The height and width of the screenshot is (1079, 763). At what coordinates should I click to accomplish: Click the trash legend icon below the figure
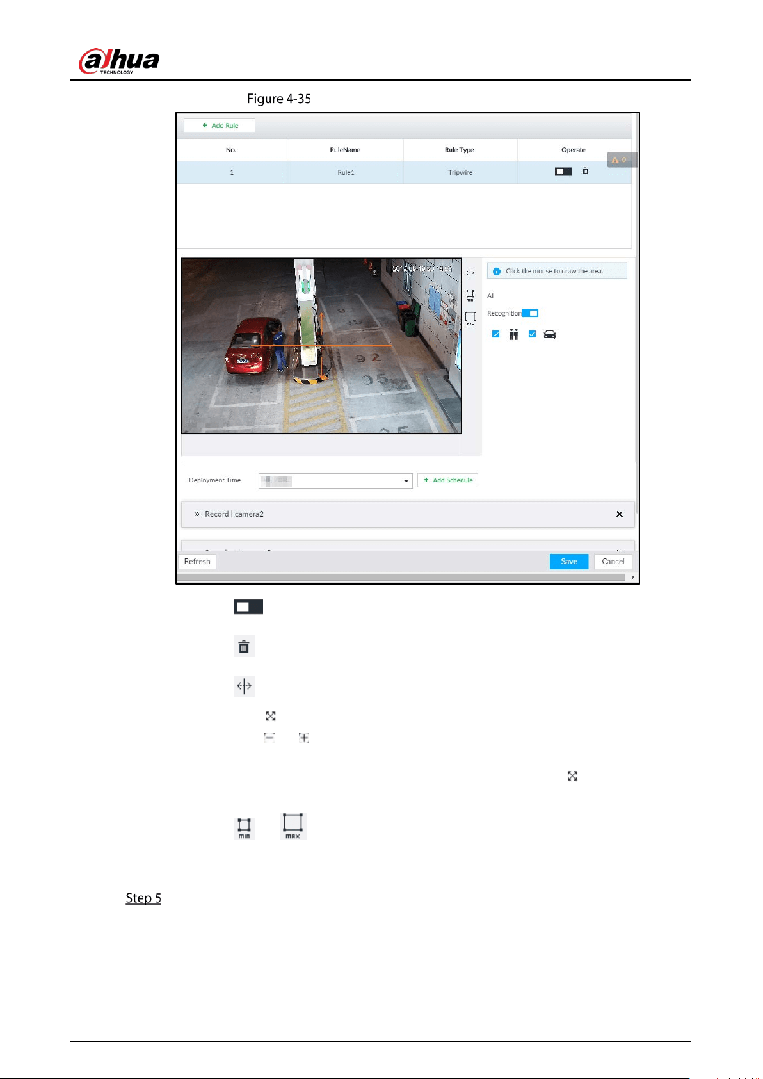click(x=244, y=647)
